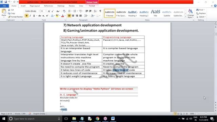Switch to the Mailings tab
The height and width of the screenshot is (122, 217).
(x=61, y=6)
